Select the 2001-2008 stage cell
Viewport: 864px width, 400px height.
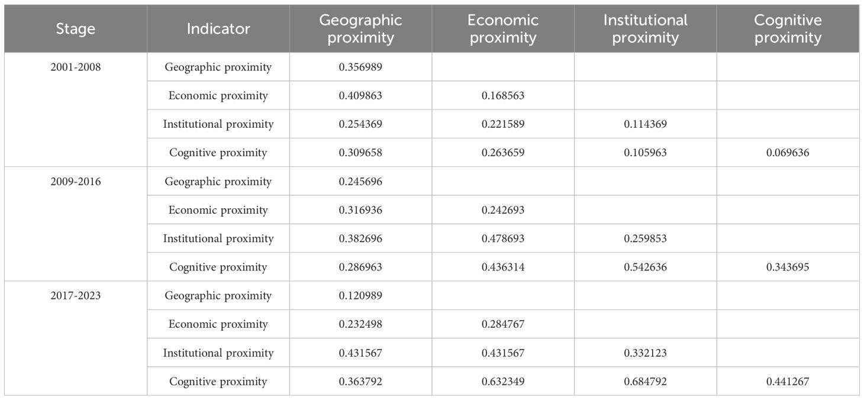coord(75,67)
